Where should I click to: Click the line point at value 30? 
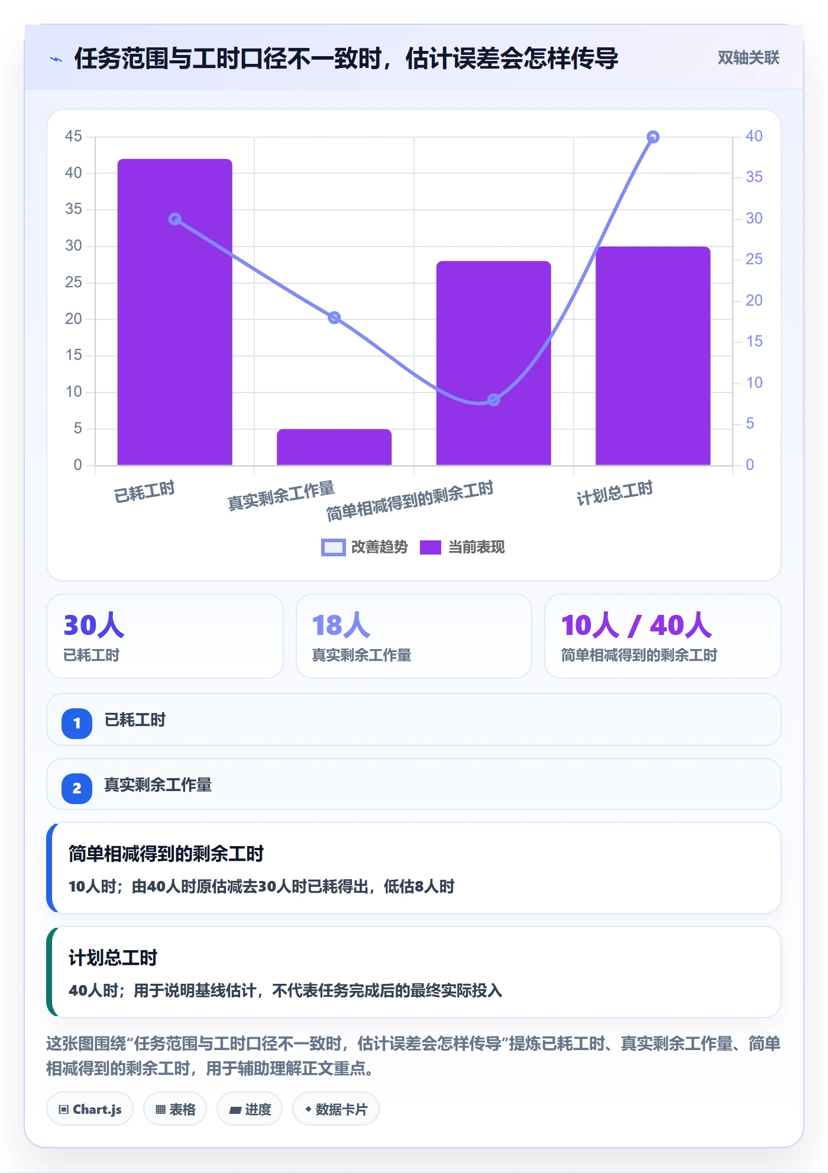175,219
